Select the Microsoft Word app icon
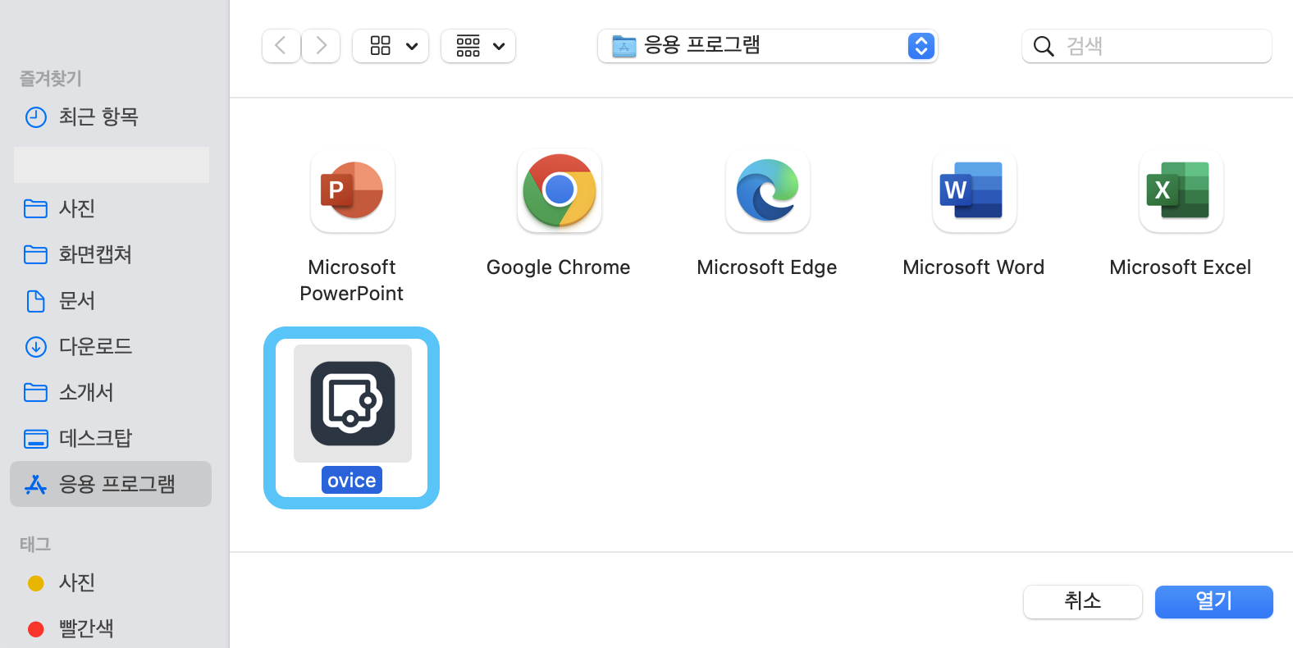The height and width of the screenshot is (648, 1293). coord(975,191)
